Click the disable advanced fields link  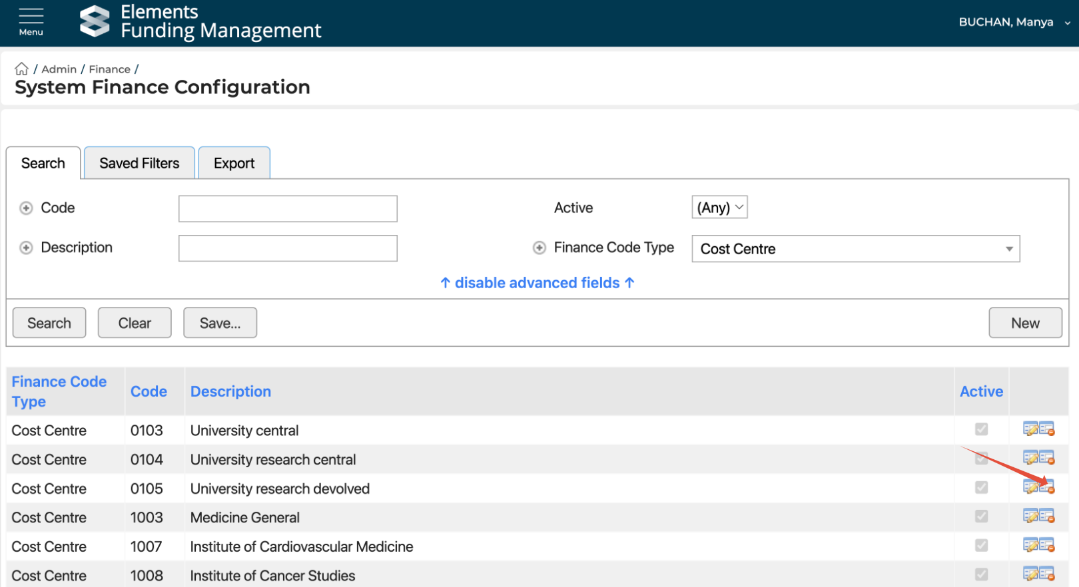point(537,283)
